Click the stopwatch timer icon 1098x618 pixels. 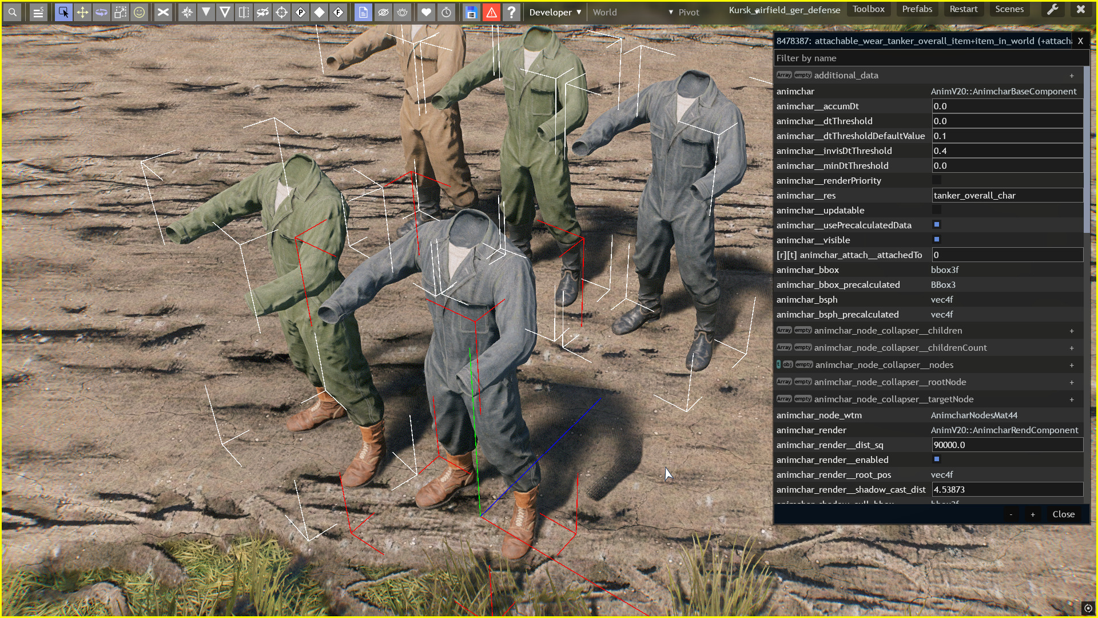coord(446,12)
